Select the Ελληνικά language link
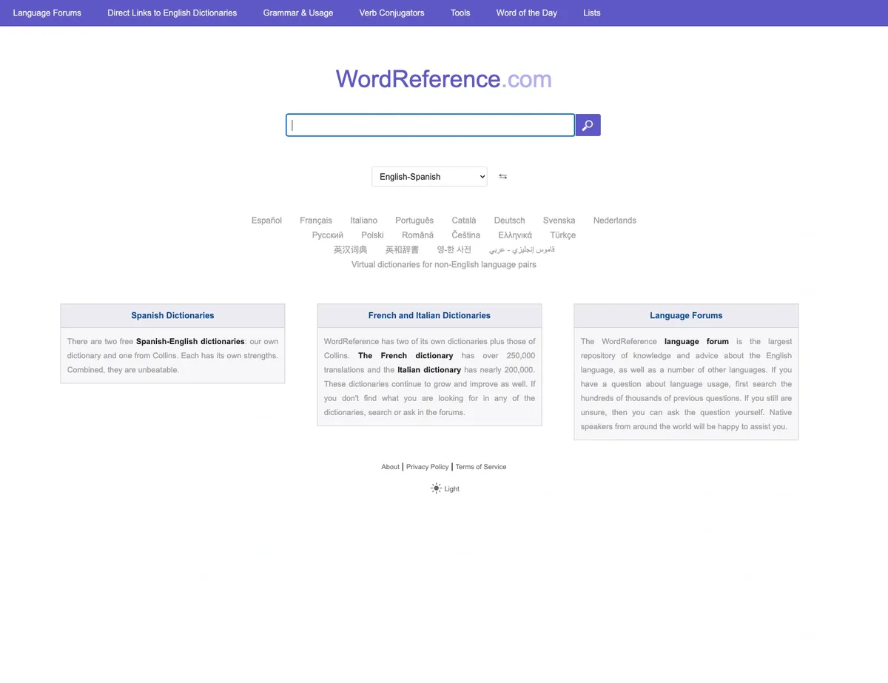 515,235
